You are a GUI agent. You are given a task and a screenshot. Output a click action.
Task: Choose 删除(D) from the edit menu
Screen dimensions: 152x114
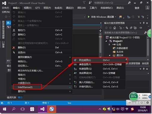(42, 47)
